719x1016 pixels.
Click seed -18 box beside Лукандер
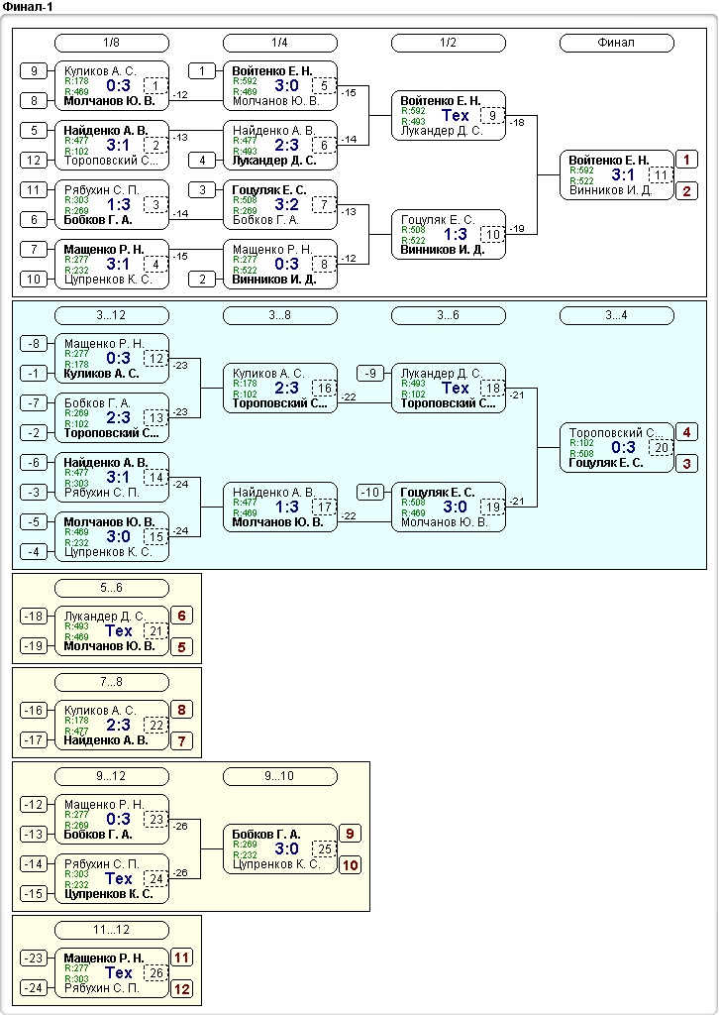pyautogui.click(x=34, y=616)
